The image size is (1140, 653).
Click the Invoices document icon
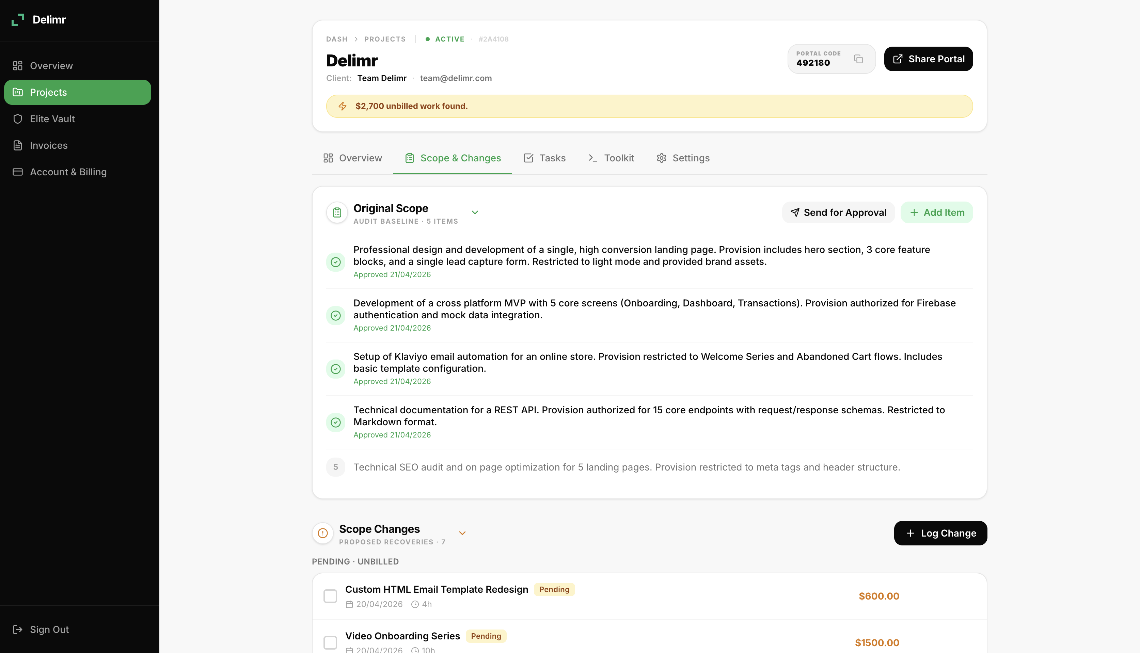17,145
